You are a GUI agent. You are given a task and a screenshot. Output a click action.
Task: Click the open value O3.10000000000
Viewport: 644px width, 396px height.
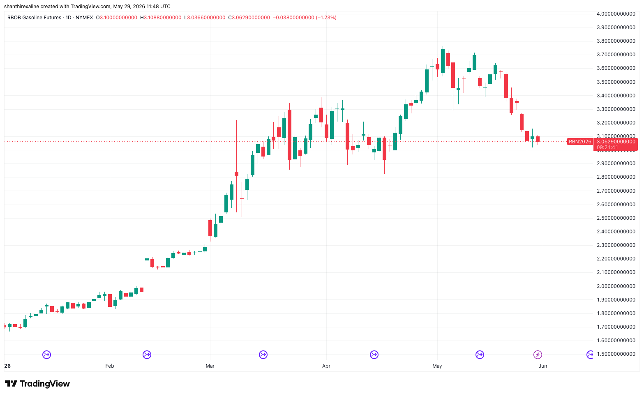coord(117,18)
